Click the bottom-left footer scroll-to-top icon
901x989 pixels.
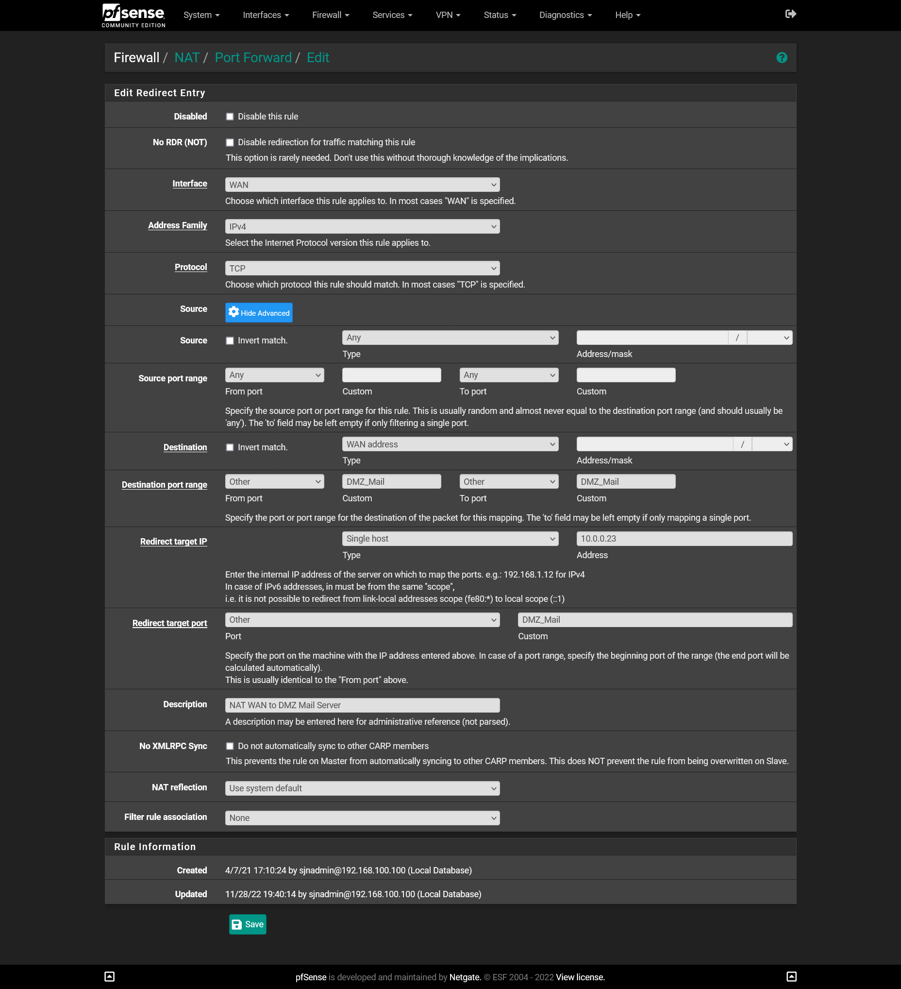point(110,977)
